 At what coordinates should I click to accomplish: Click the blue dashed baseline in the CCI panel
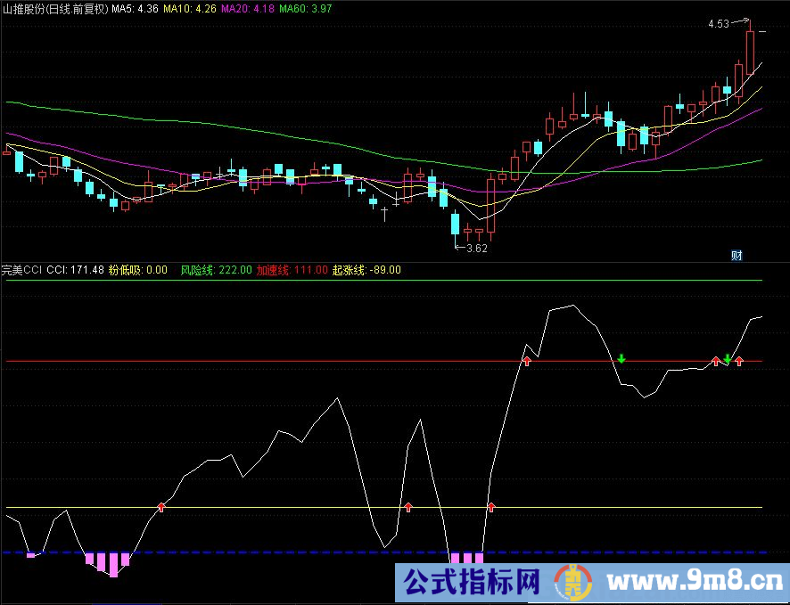click(383, 552)
